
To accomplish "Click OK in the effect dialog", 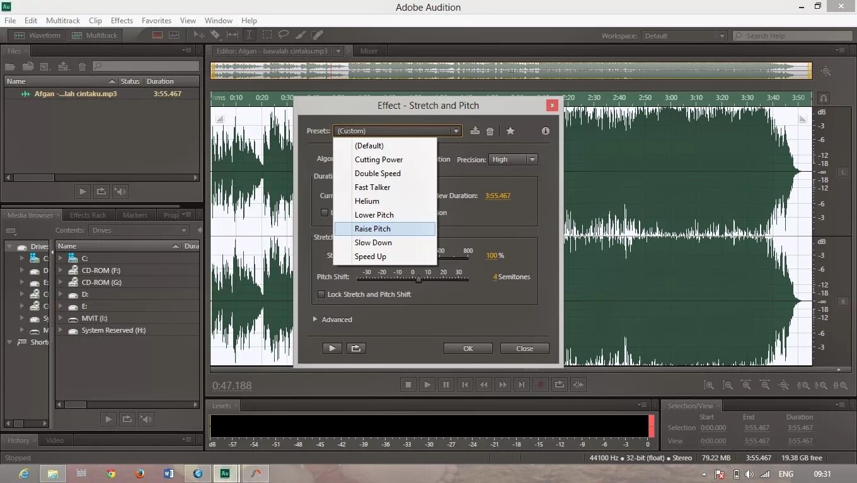I will (468, 348).
